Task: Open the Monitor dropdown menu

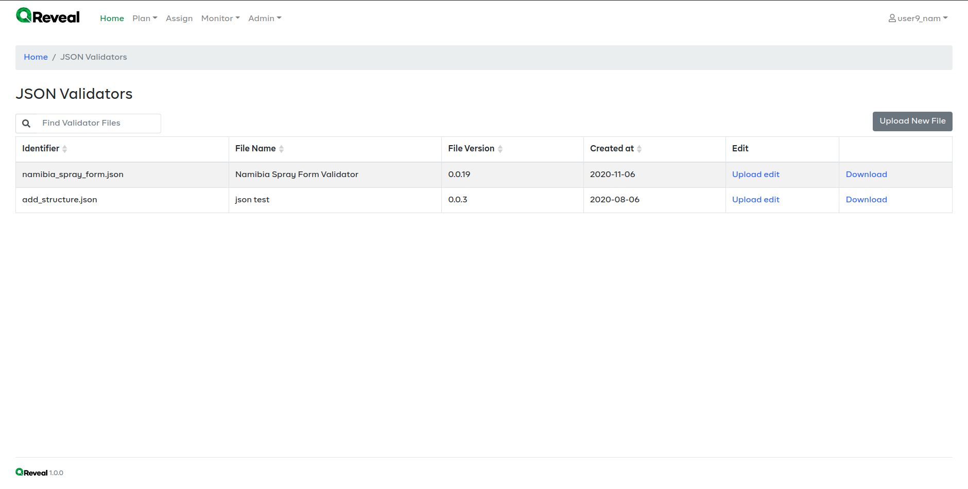Action: pyautogui.click(x=220, y=18)
